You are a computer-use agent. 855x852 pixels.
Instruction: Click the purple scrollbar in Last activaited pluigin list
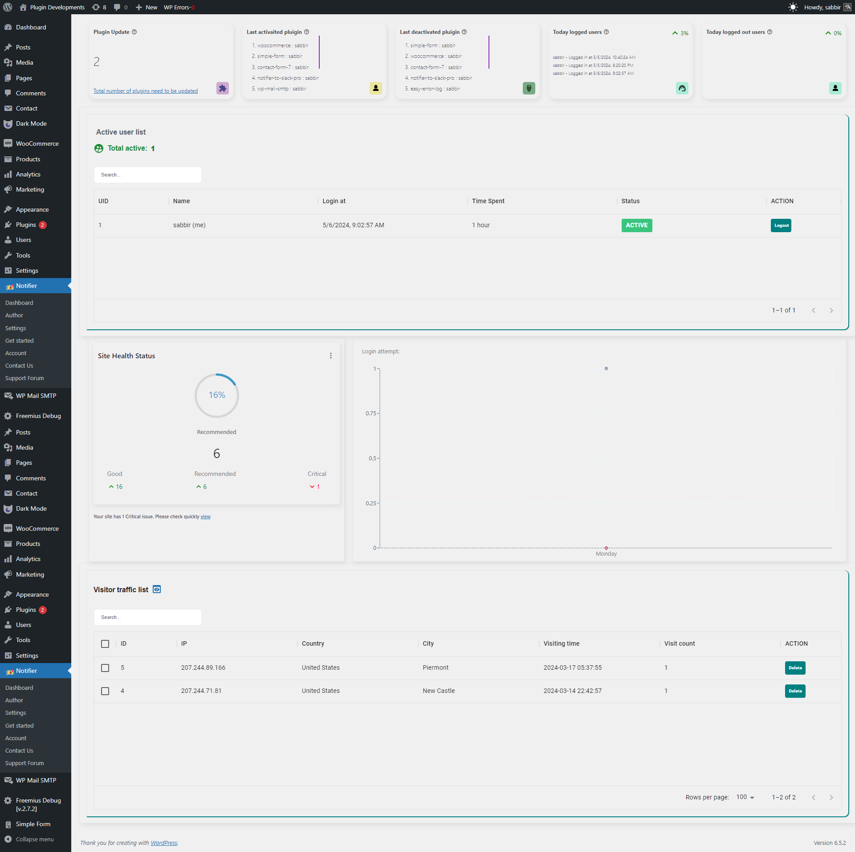[x=319, y=52]
